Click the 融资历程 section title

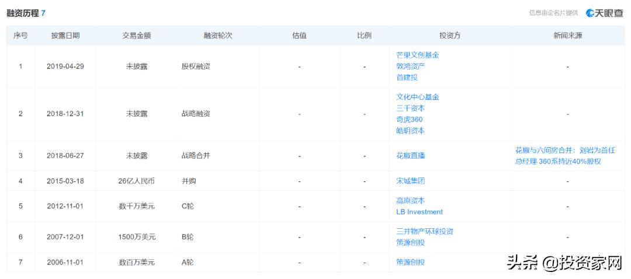(x=23, y=13)
